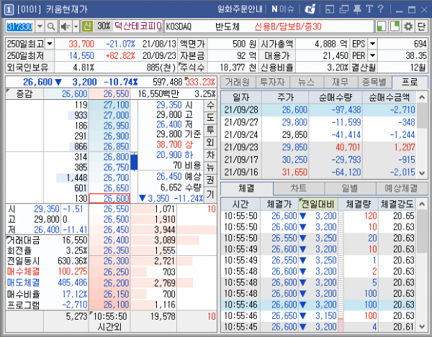The width and height of the screenshot is (432, 337).
Task: Click the 투 side button
Action: tap(210, 130)
